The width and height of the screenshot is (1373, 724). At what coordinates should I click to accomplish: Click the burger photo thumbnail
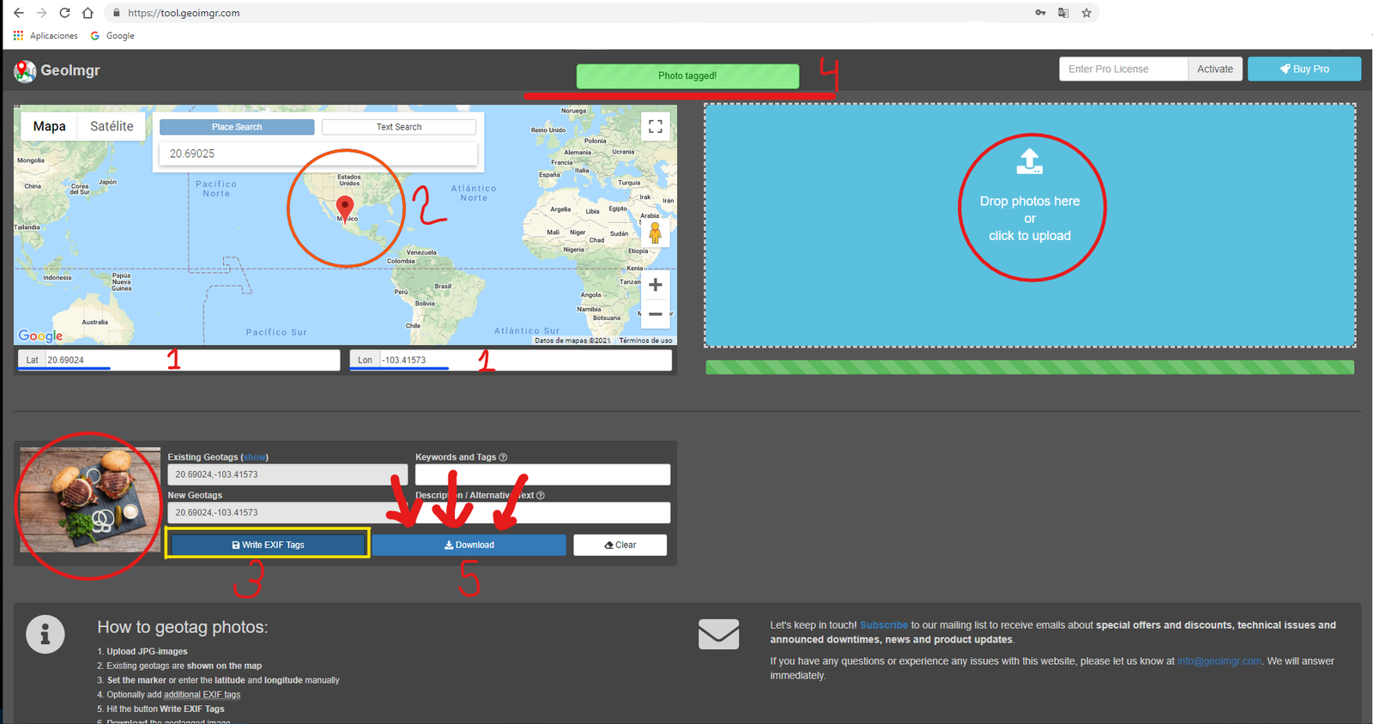[90, 499]
